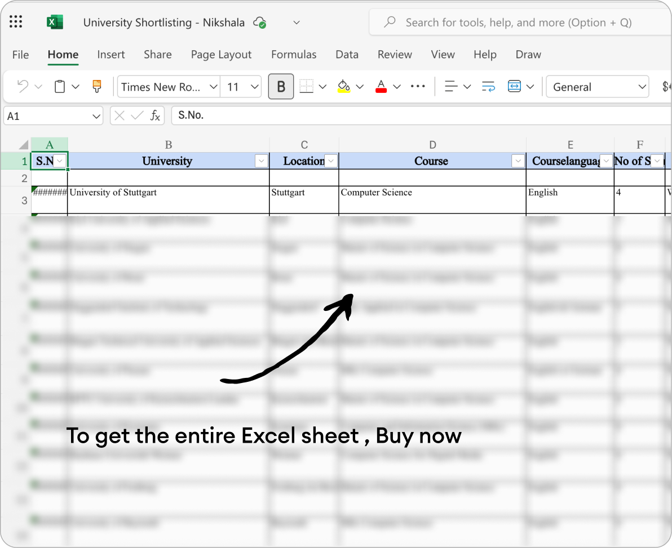Switch to the Home tab

click(x=63, y=55)
